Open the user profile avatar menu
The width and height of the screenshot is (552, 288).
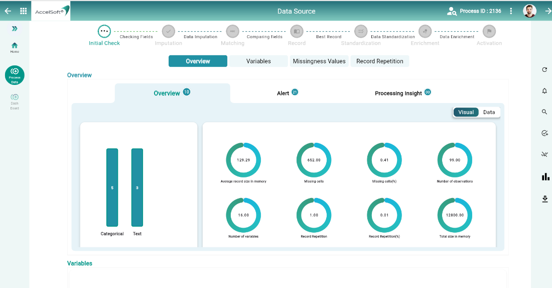[529, 11]
